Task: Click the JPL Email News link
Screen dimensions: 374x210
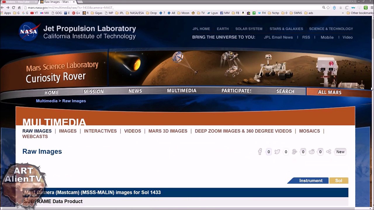Action: [x=278, y=37]
